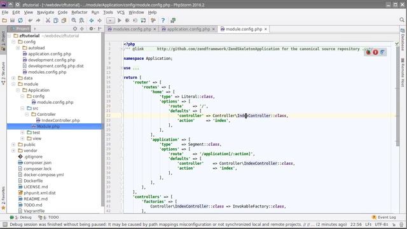Click the Project panel tab header
Viewport: 407px width, 229px height.
tap(19, 29)
